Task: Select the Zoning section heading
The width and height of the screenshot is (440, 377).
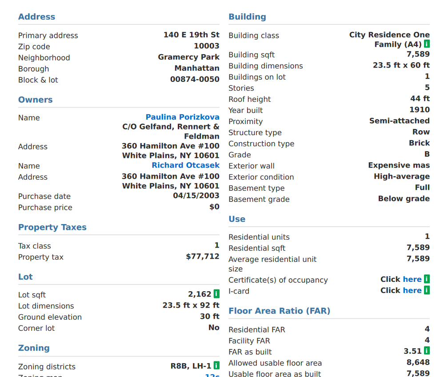Action: (x=34, y=348)
